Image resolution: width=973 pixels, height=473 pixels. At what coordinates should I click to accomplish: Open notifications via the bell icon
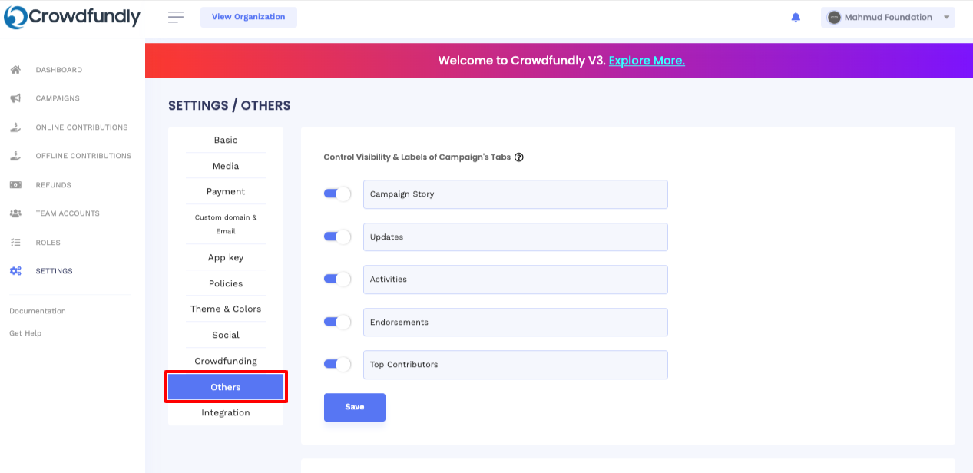(x=796, y=17)
